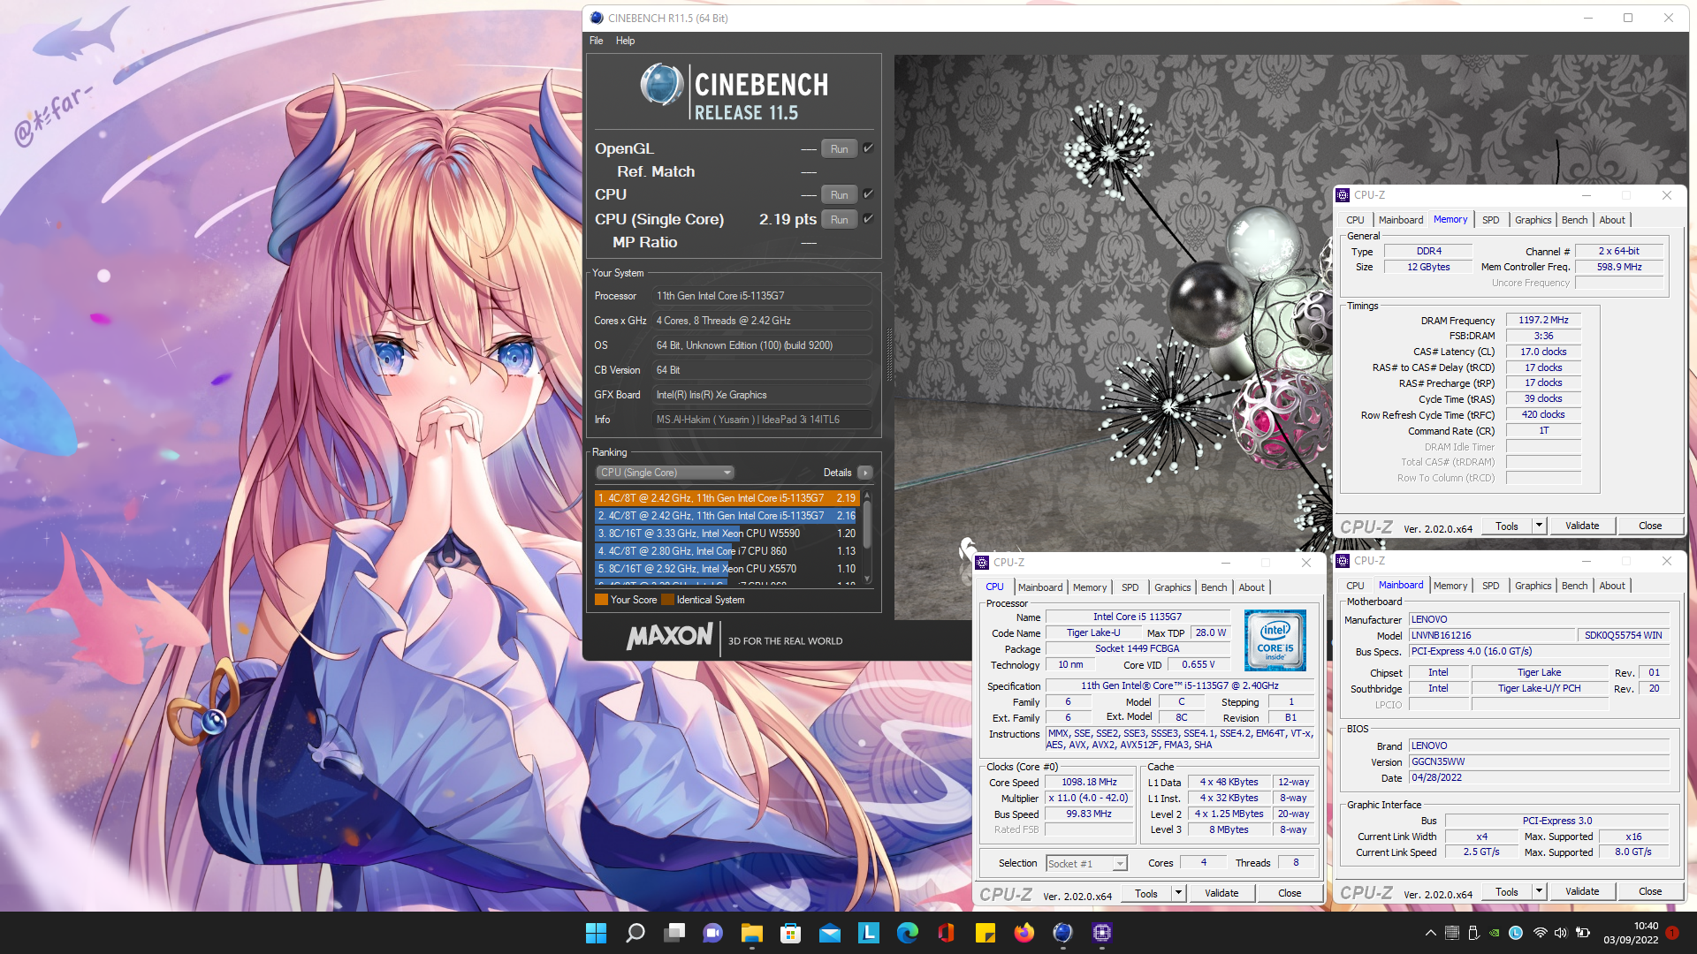The width and height of the screenshot is (1697, 954).
Task: Open the volume tray icon
Action: tap(1561, 933)
